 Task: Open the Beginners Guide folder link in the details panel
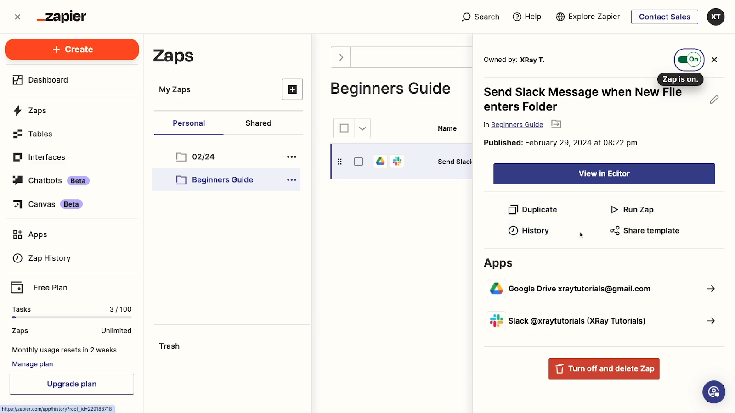click(517, 125)
